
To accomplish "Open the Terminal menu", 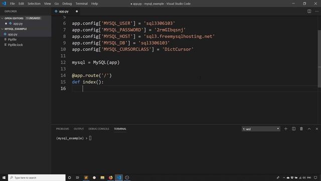I will 81,4.
